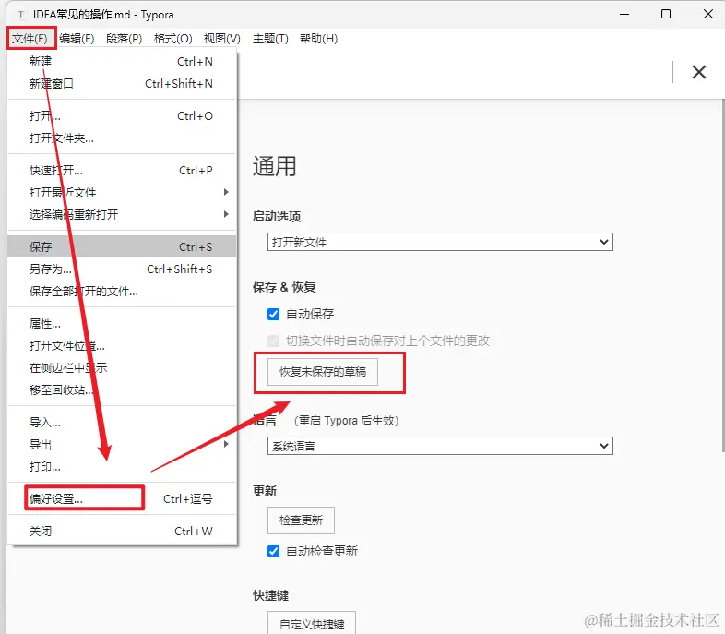
Task: Click the Typora app icon in title bar
Action: pyautogui.click(x=21, y=15)
